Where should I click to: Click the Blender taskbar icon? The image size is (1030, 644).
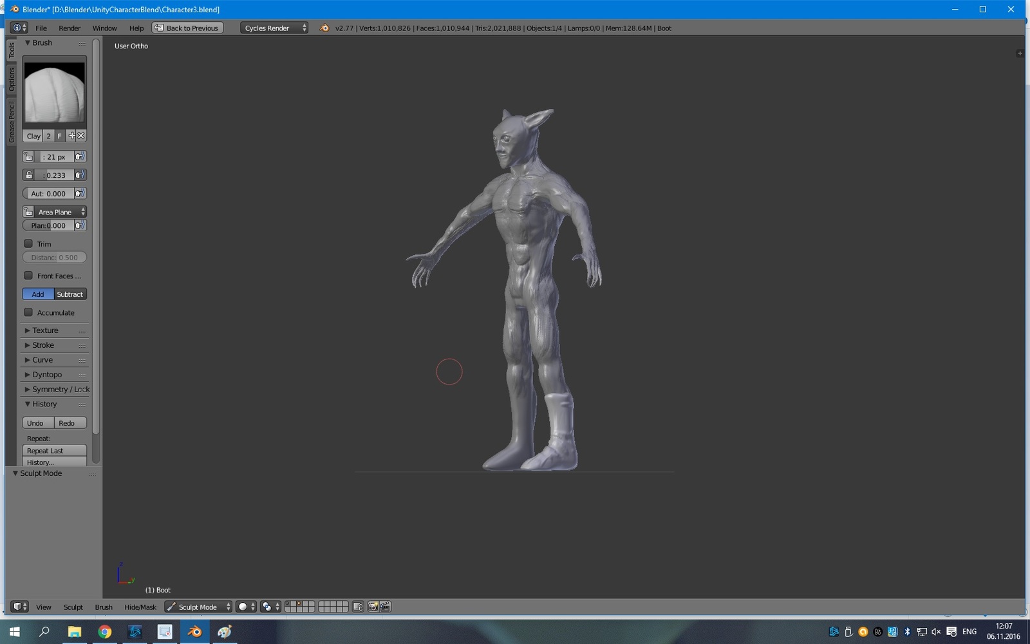194,632
